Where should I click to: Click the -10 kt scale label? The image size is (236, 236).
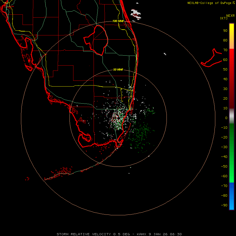[x=224, y=128]
